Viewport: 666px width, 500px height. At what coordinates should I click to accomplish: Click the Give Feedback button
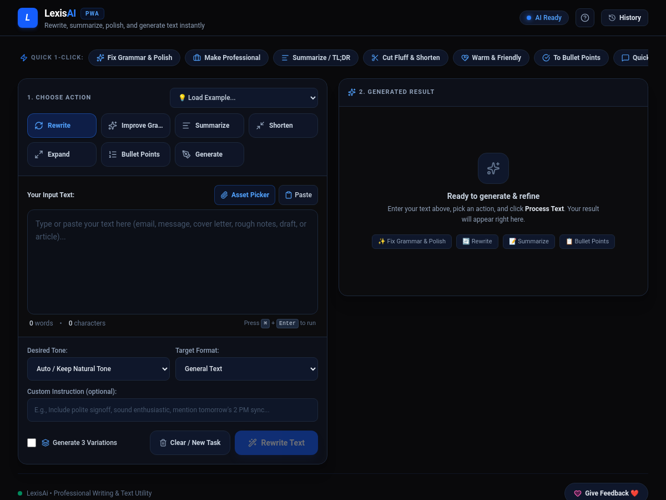(606, 493)
